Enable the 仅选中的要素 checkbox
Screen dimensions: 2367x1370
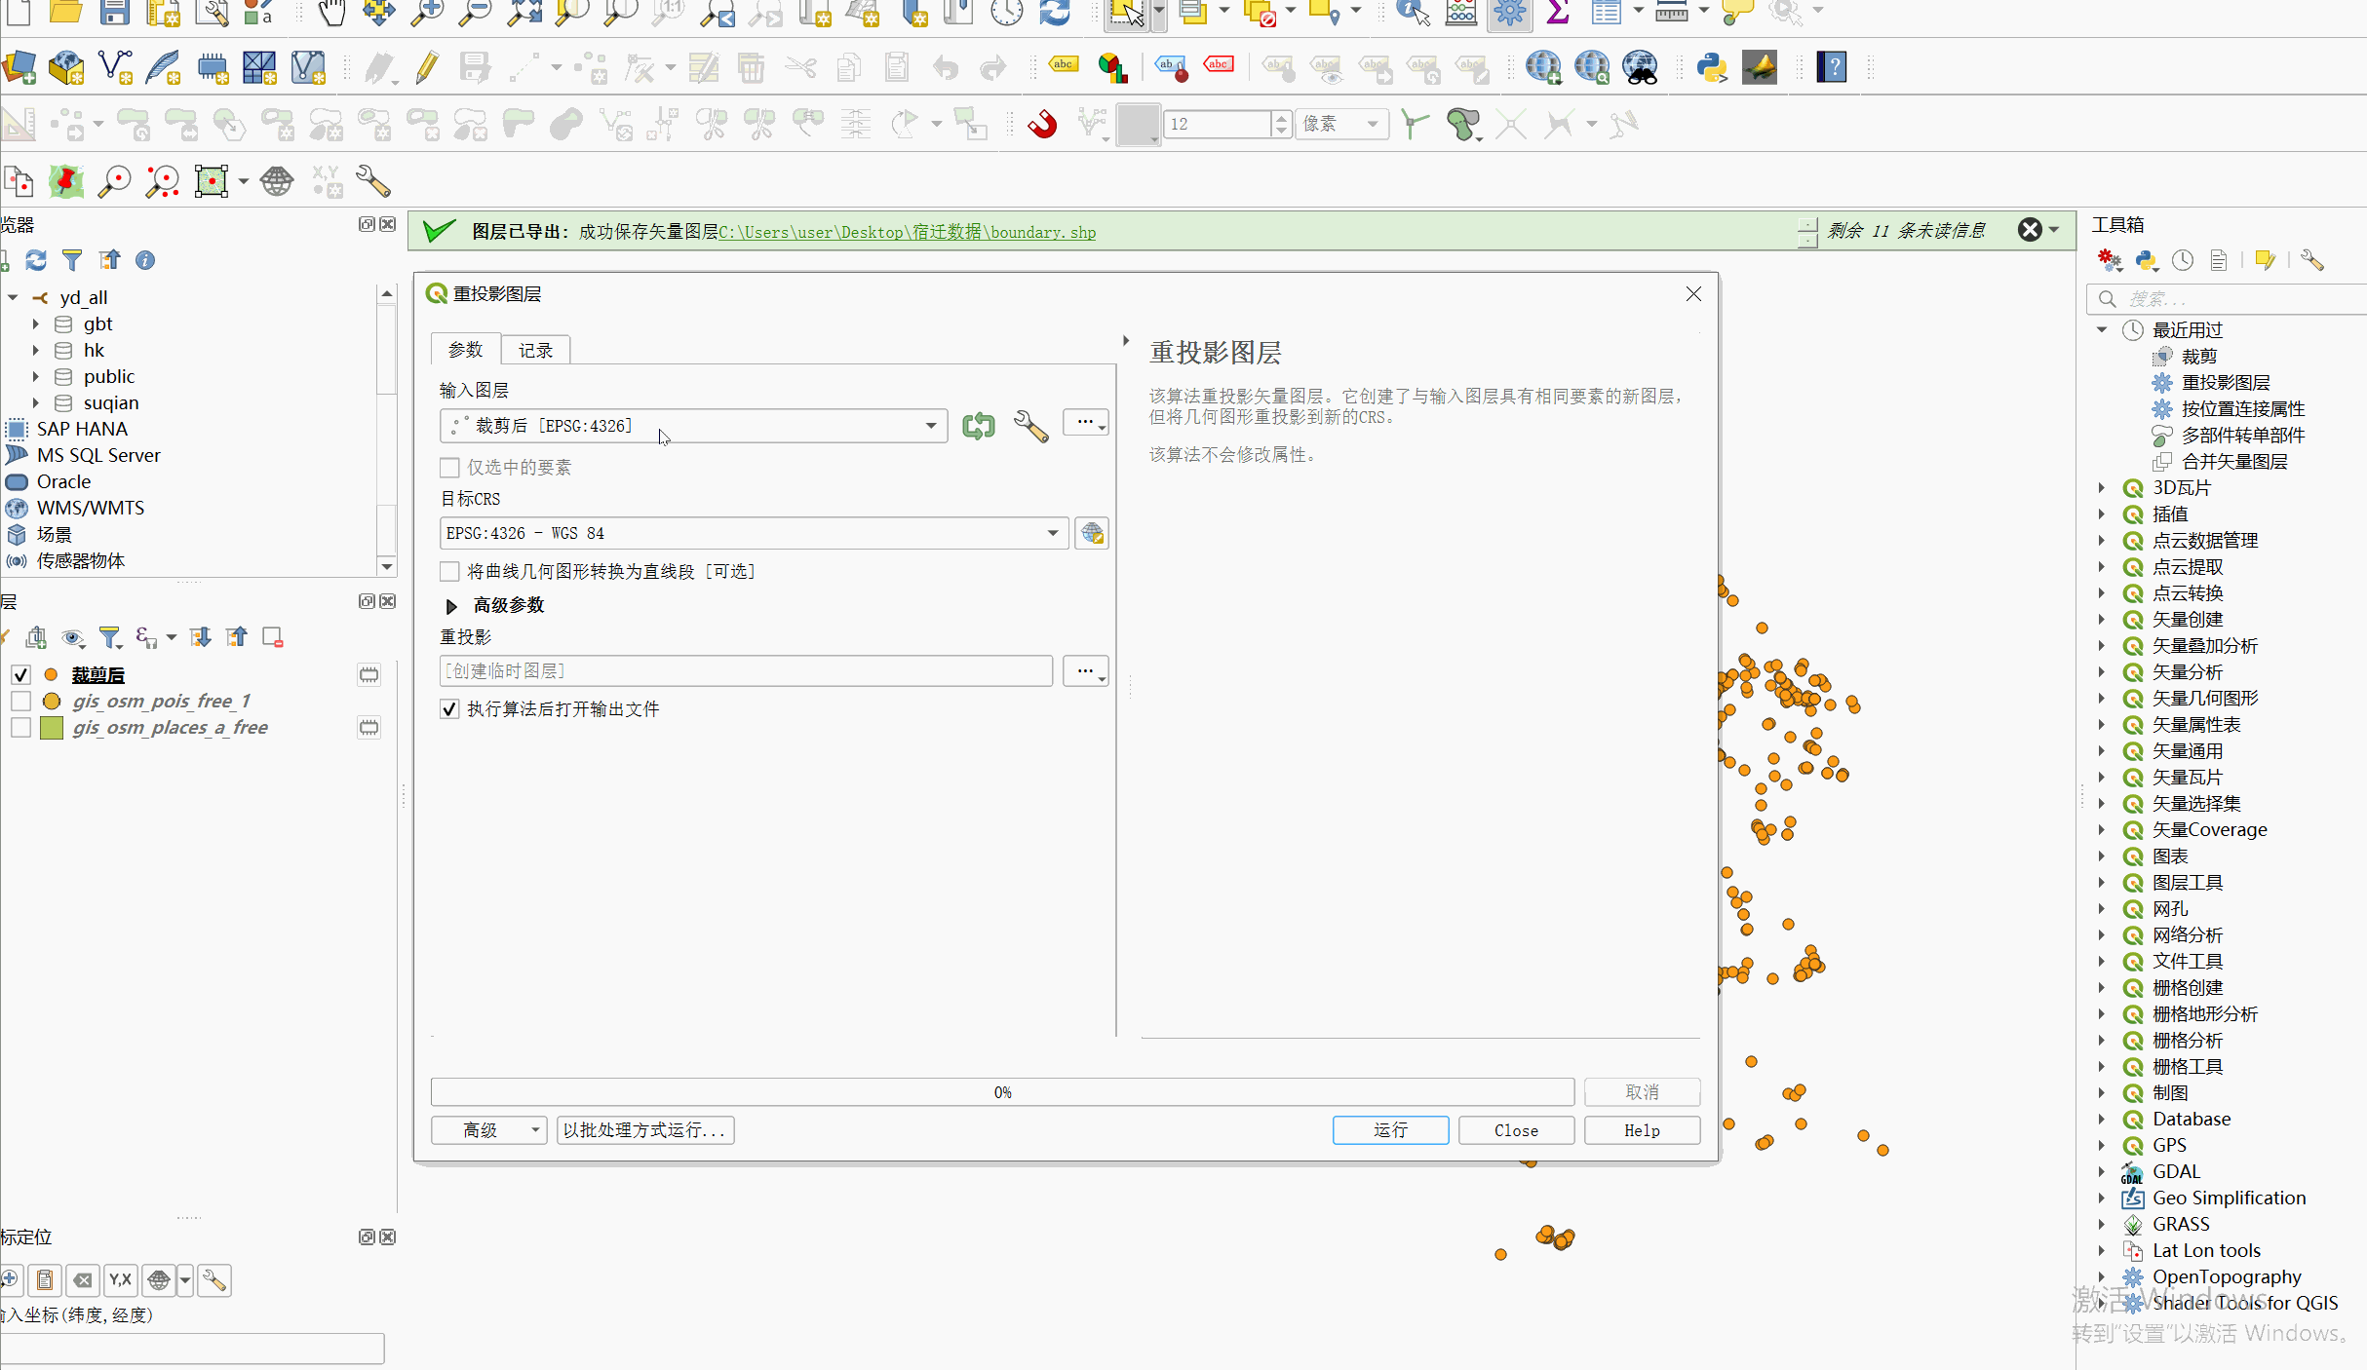(449, 467)
